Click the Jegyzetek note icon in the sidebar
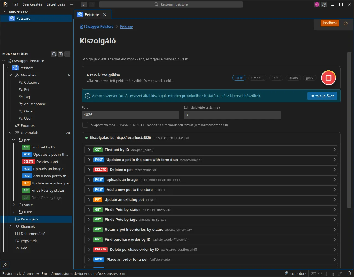The width and height of the screenshot is (354, 277). pos(17,241)
